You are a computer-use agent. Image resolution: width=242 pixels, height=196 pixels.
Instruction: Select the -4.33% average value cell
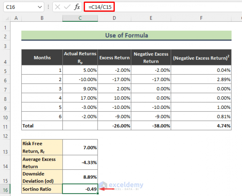(80, 163)
